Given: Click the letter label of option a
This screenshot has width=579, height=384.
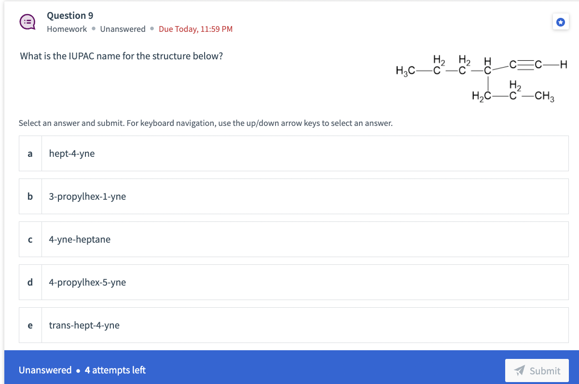Looking at the screenshot, I should (x=30, y=153).
